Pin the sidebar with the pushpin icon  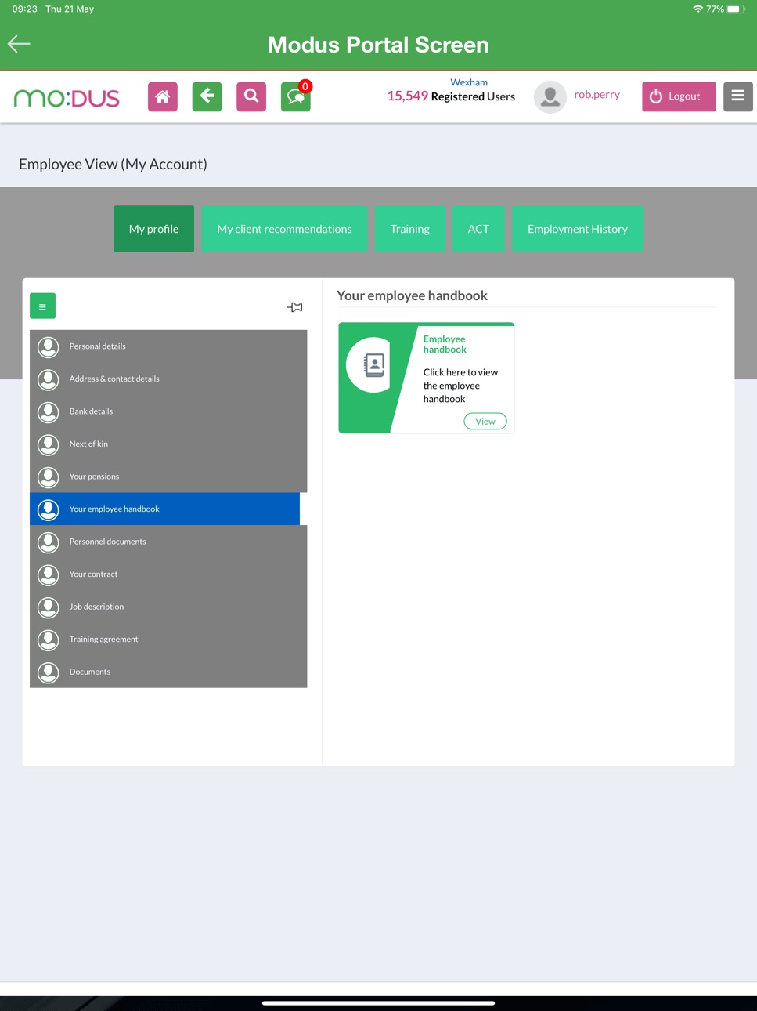[294, 307]
